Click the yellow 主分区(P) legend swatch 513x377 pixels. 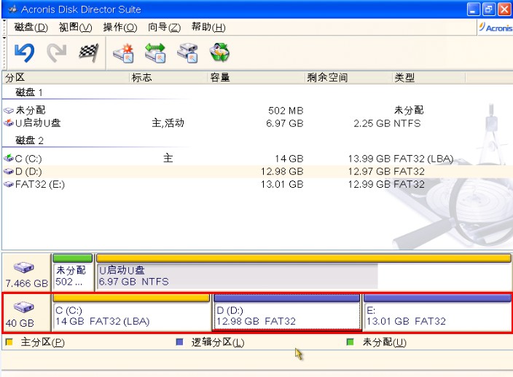click(x=9, y=342)
